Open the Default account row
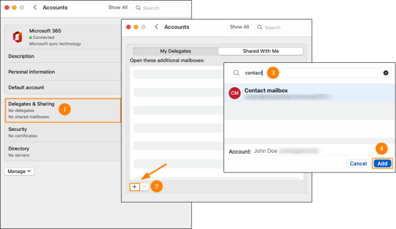Image resolution: width=396 pixels, height=229 pixels. [x=63, y=87]
